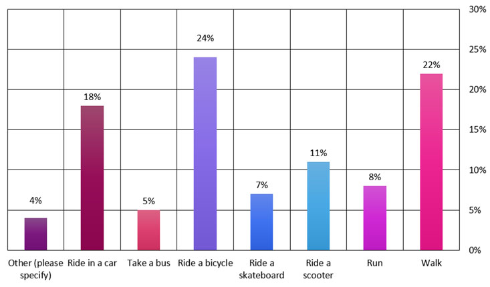Click the magenta 'Run' bar
Viewport: 490px width, 287px height.
[x=374, y=218]
